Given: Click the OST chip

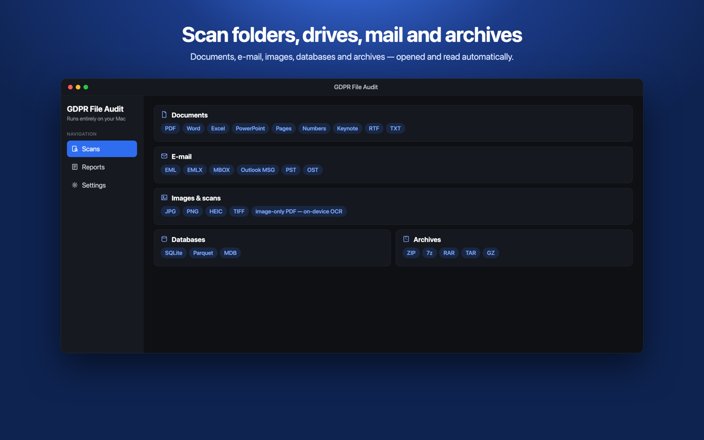Looking at the screenshot, I should pos(312,170).
